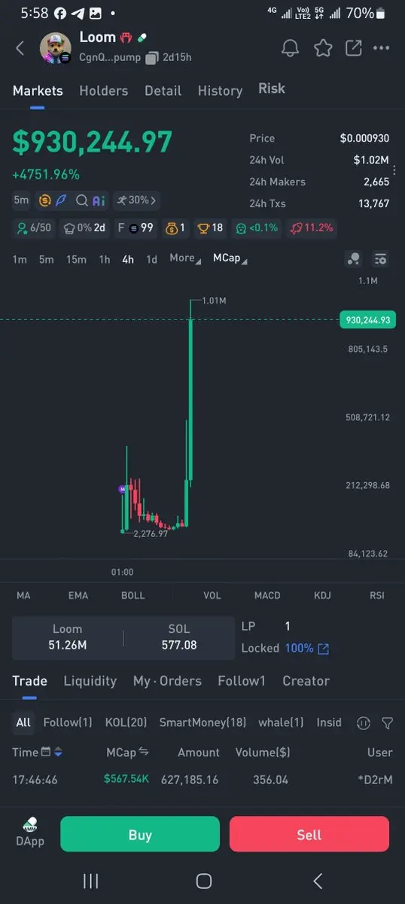Go back using the top-left arrow

click(20, 48)
